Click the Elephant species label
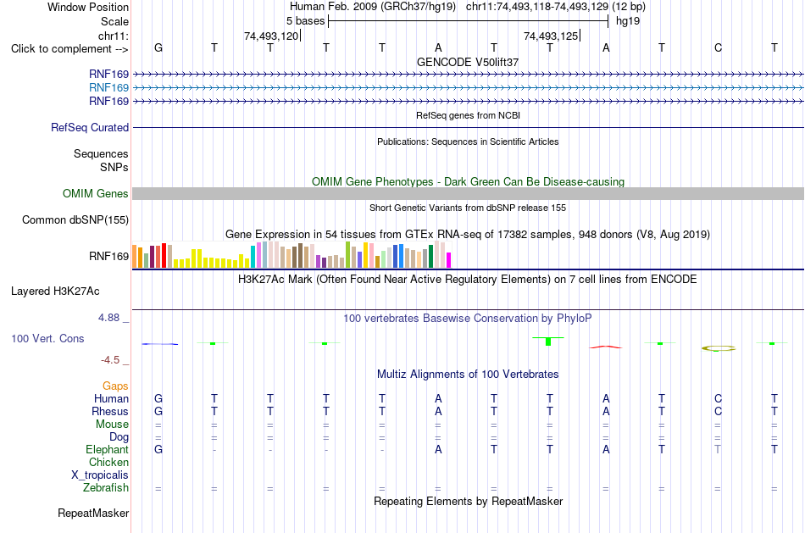805x533 pixels. pyautogui.click(x=108, y=449)
